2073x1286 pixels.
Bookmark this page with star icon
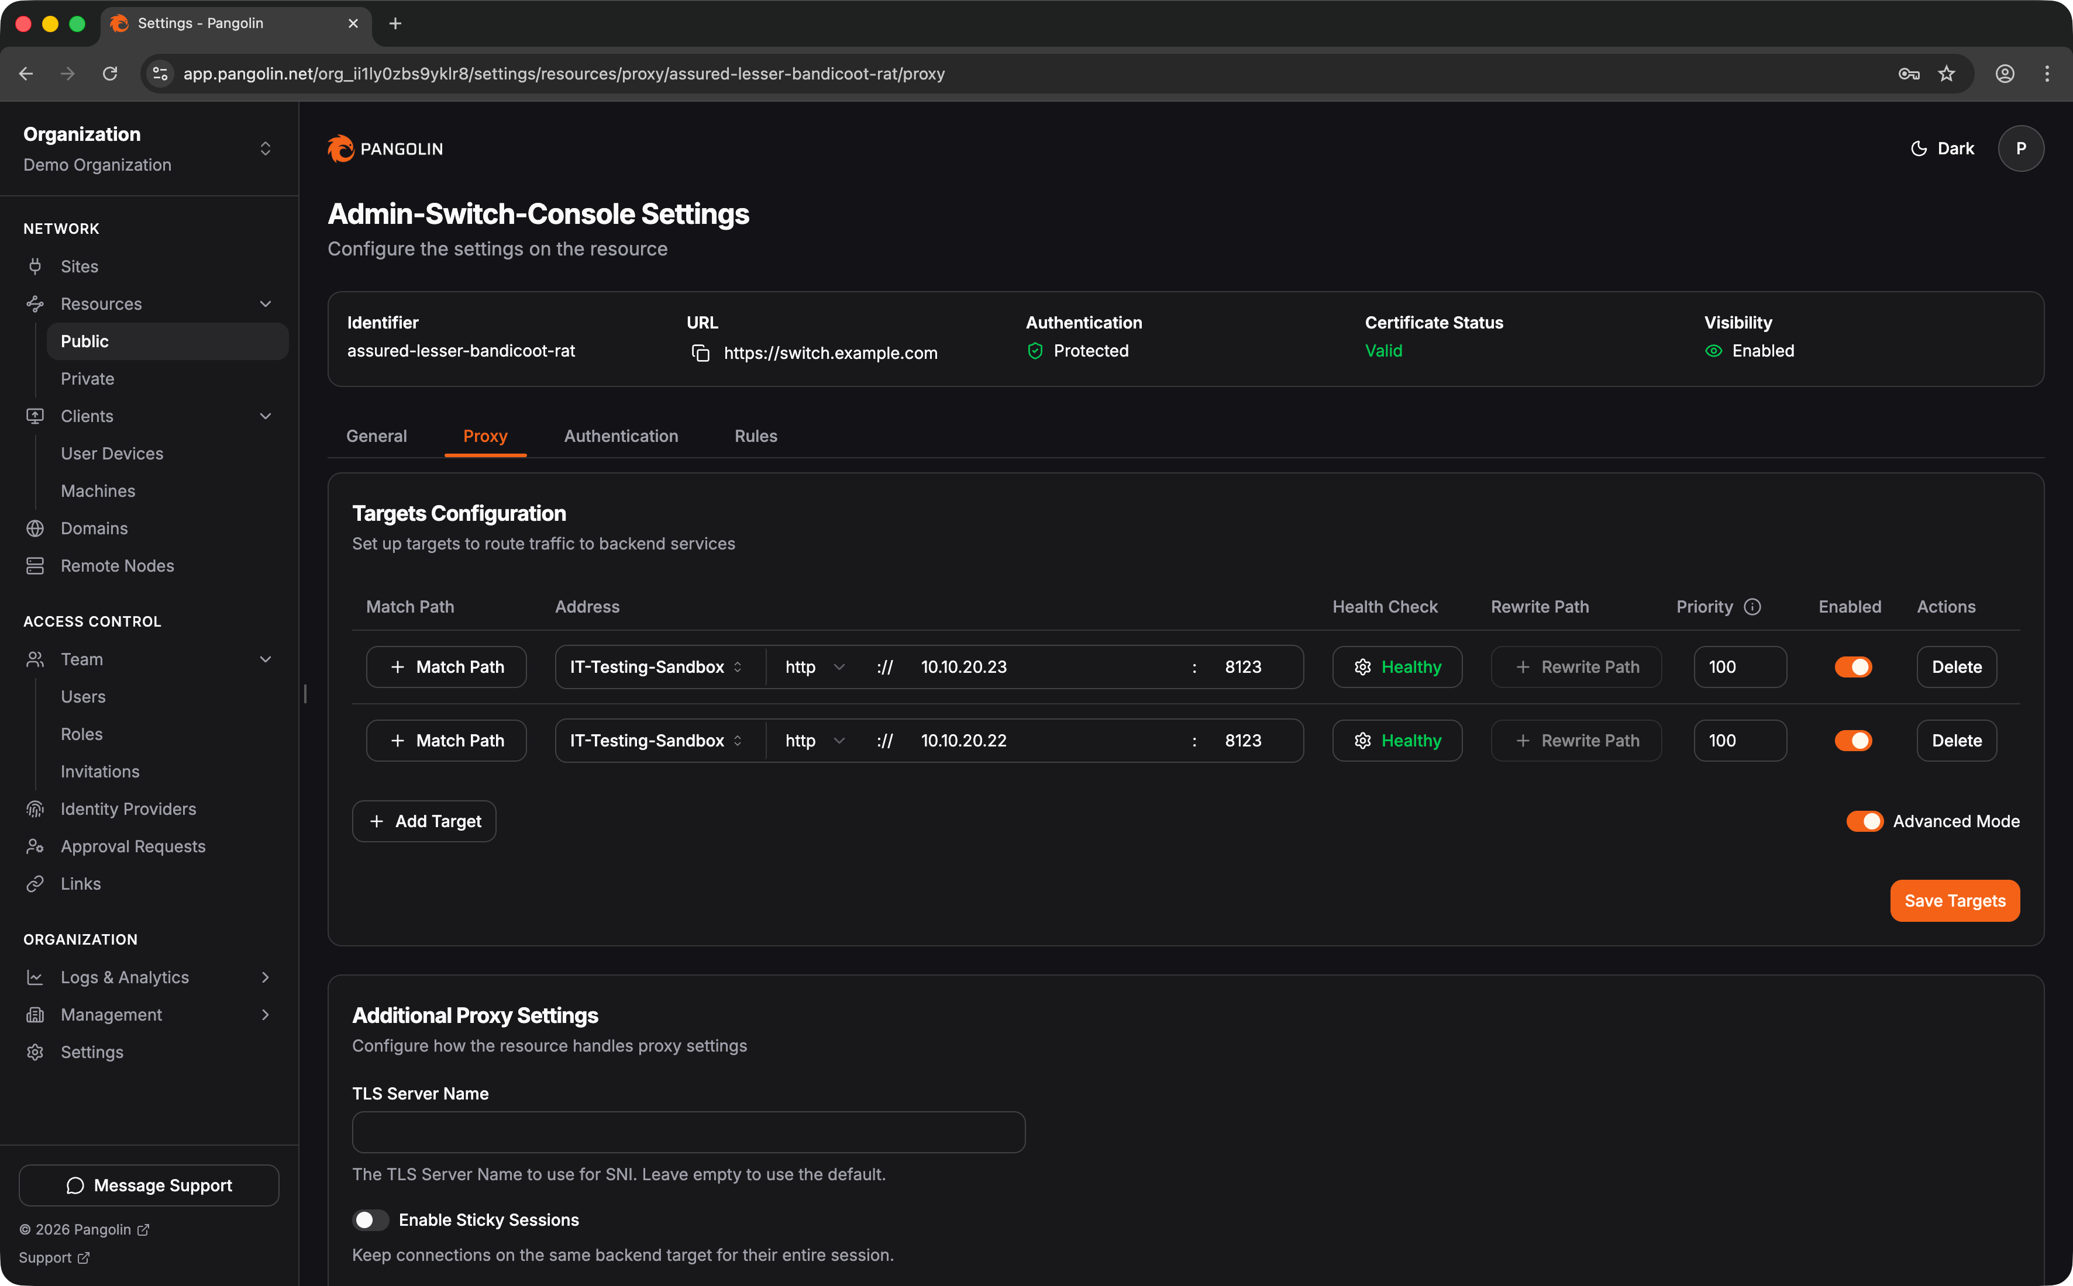[x=1946, y=74]
